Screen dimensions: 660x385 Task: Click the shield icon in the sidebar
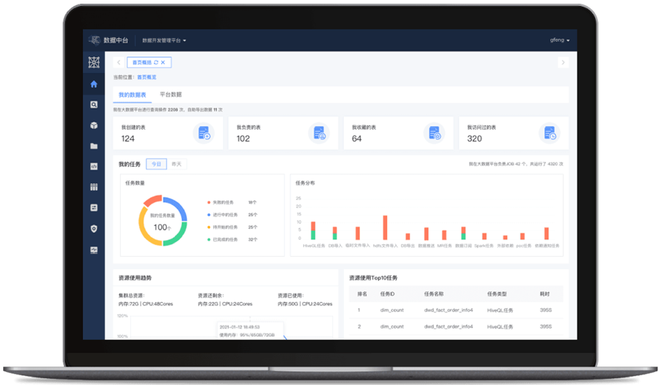(94, 229)
